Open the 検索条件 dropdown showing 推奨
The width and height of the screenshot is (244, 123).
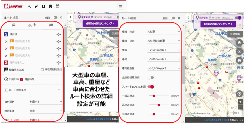pyautogui.click(x=46, y=111)
